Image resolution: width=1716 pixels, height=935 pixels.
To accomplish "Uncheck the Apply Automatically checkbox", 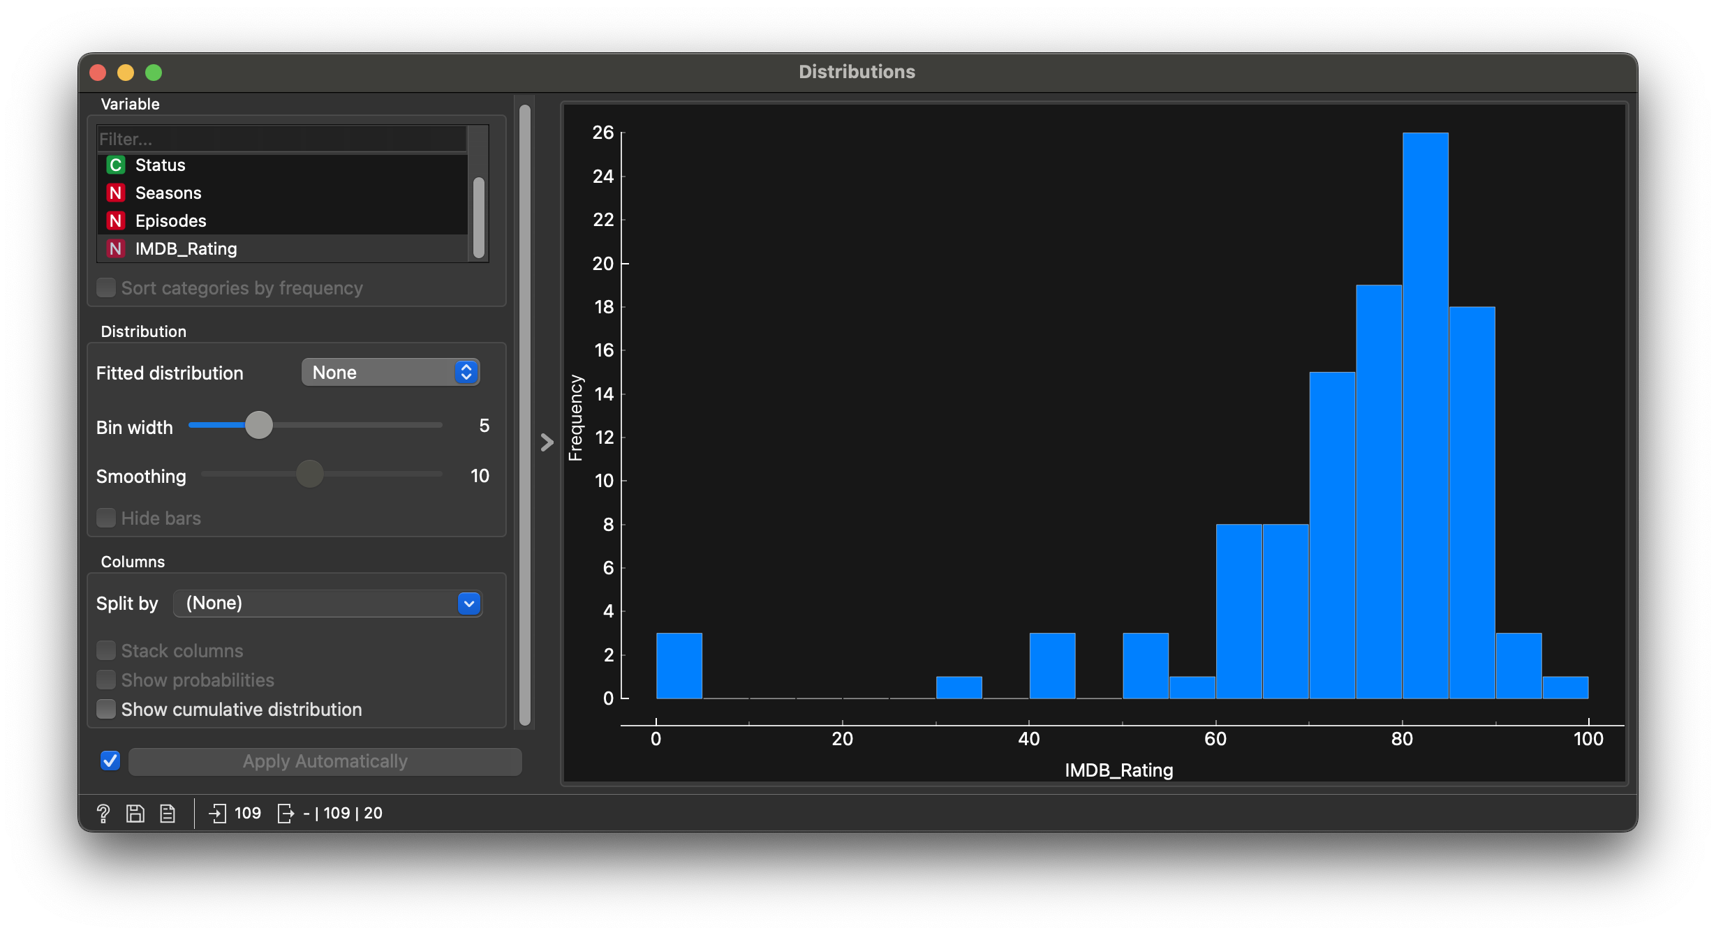I will 110,761.
